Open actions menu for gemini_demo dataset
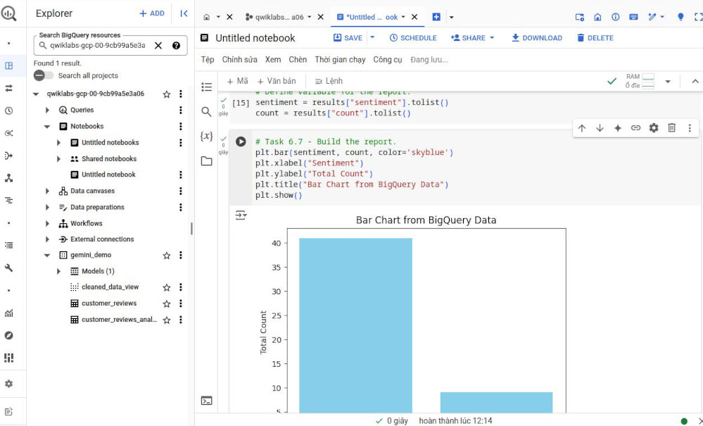Image resolution: width=703 pixels, height=426 pixels. coord(181,255)
